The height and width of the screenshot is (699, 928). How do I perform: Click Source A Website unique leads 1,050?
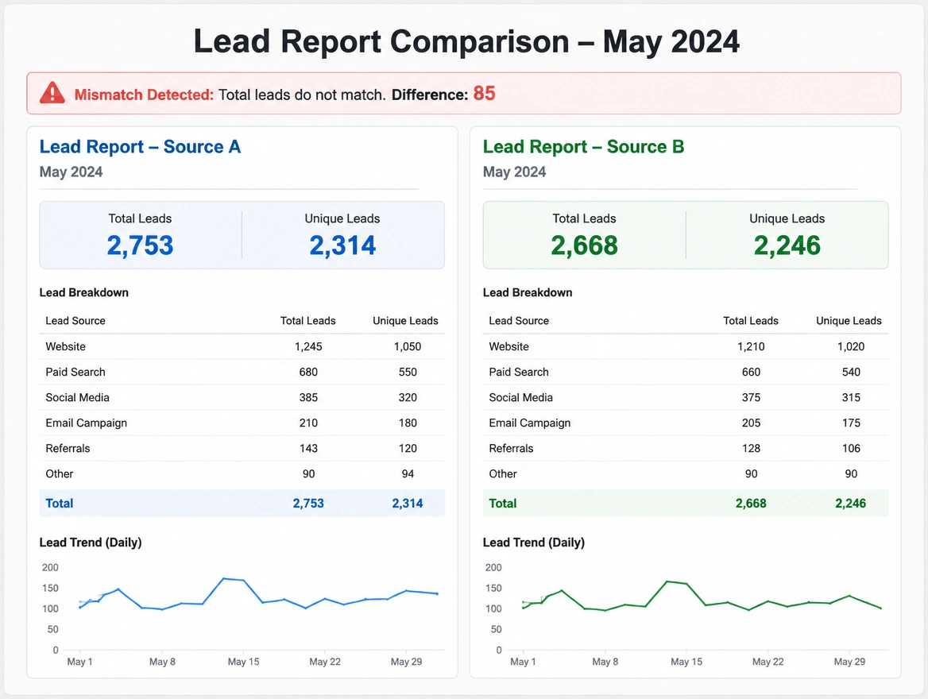[x=408, y=346]
